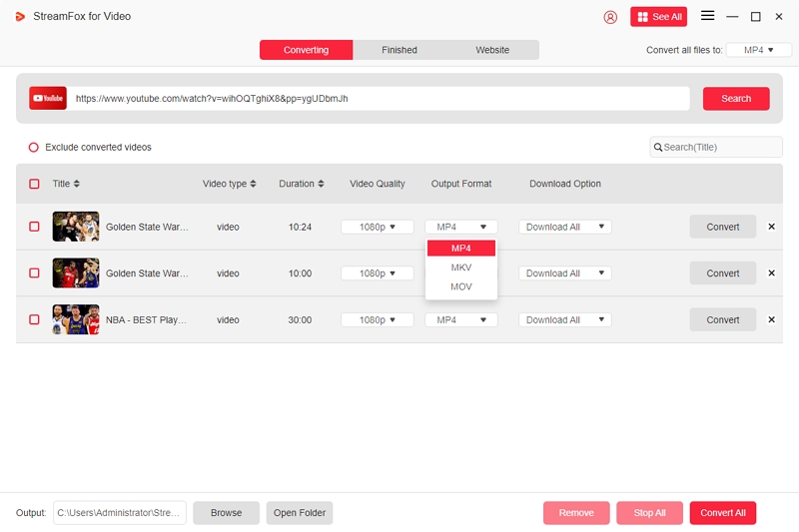
Task: Sort by Video type arrows
Action: (253, 184)
